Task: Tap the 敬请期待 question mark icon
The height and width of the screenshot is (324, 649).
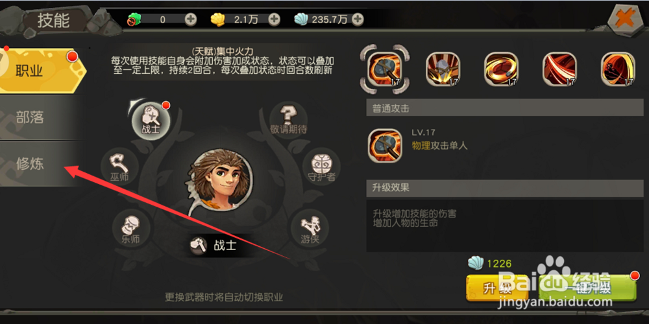Action: tap(289, 120)
